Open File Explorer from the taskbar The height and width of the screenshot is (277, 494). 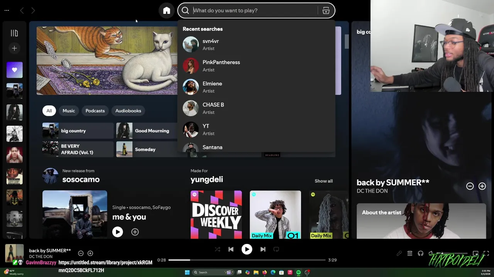click(256, 272)
